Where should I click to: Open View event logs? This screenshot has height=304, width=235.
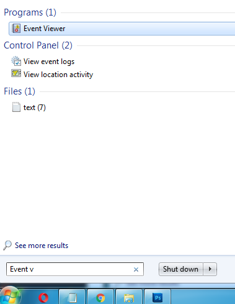click(x=49, y=62)
